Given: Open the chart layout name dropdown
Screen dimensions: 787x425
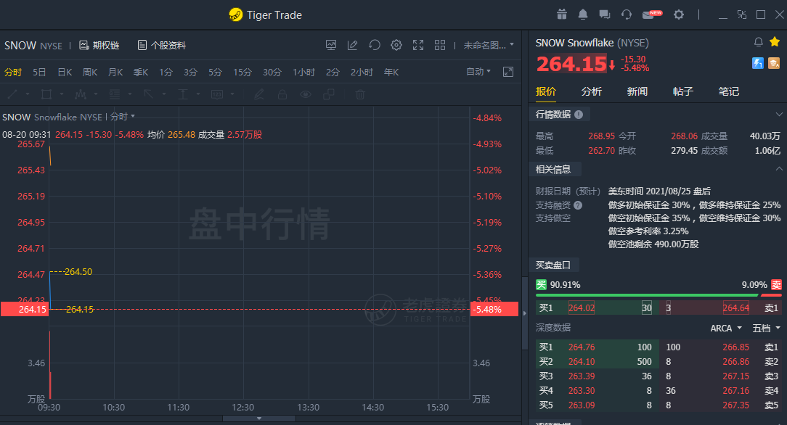Looking at the screenshot, I should click(x=489, y=45).
